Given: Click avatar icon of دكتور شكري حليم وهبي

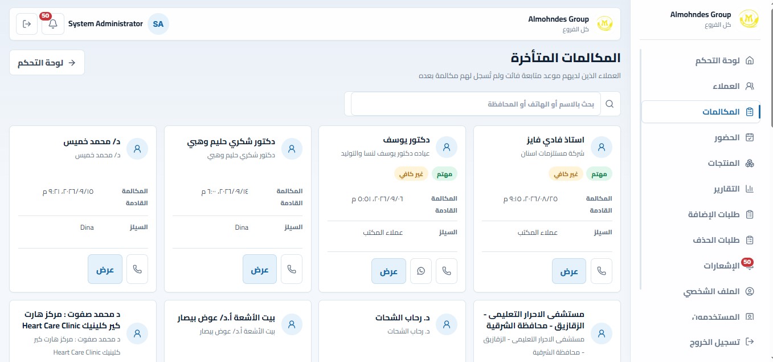Looking at the screenshot, I should (292, 148).
